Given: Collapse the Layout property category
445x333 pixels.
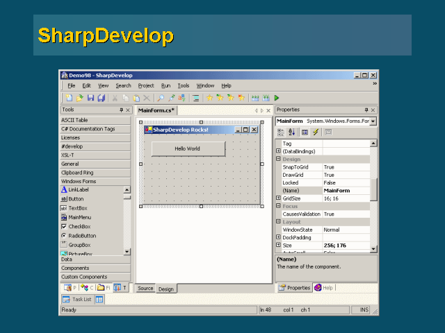Looking at the screenshot, I should (278, 221).
